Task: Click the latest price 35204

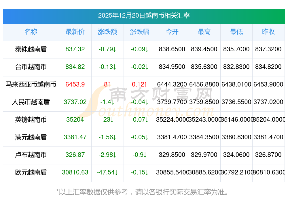Action: point(75,120)
